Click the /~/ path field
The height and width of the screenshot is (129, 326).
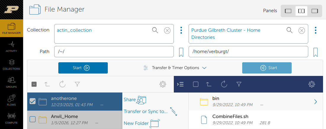(114, 52)
